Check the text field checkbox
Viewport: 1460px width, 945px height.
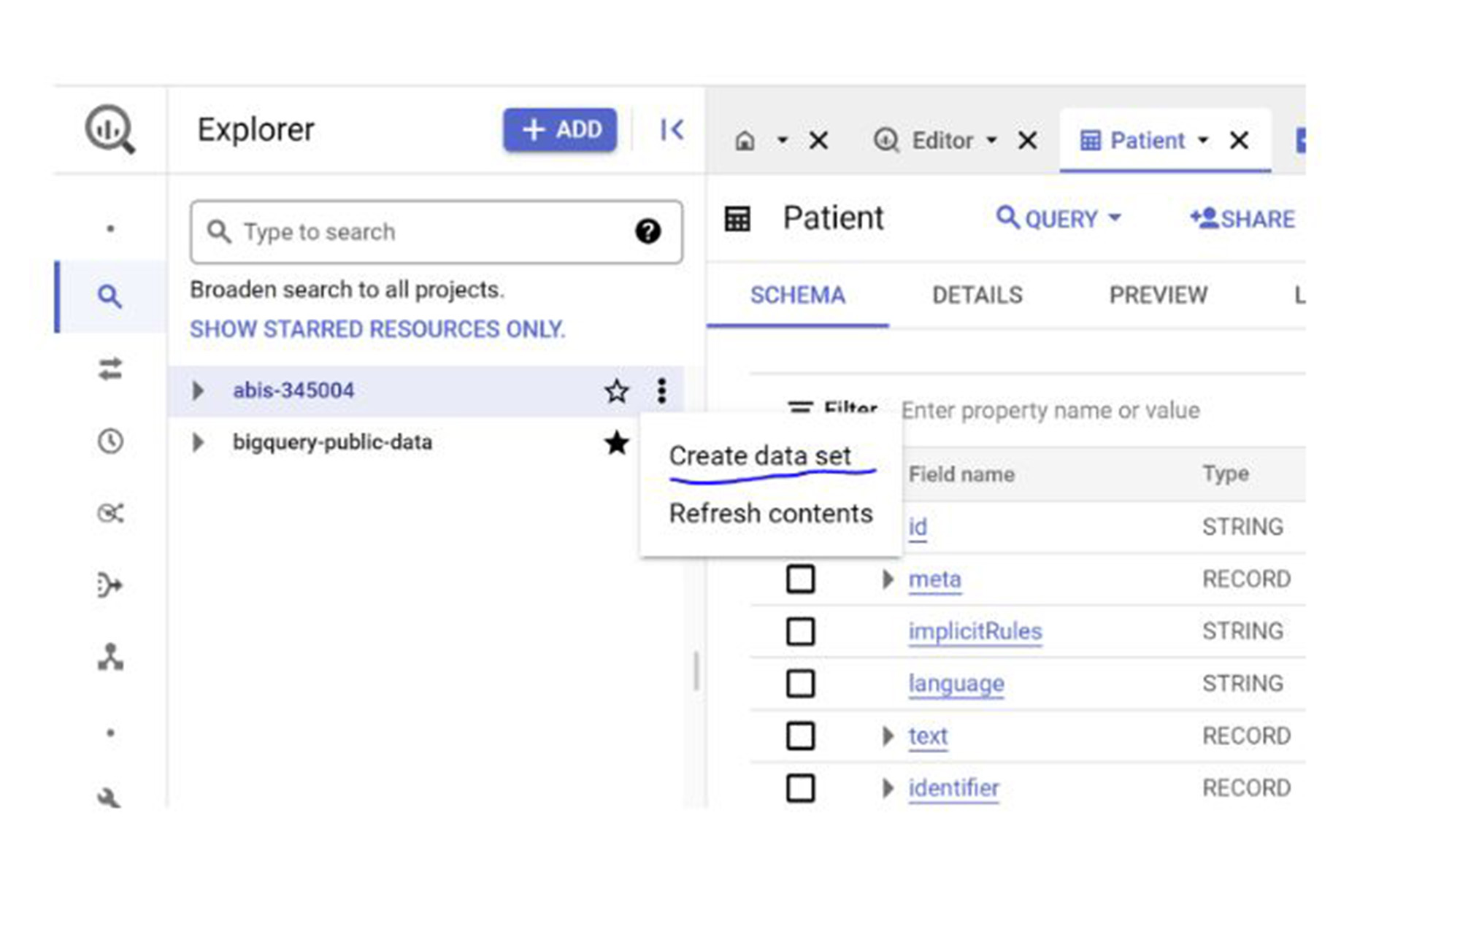(x=801, y=736)
